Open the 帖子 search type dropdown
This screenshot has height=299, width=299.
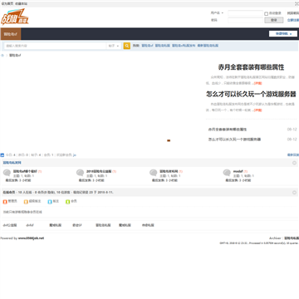pyautogui.click(x=114, y=46)
